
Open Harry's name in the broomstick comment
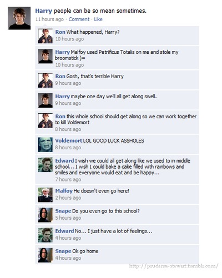pos(63,52)
